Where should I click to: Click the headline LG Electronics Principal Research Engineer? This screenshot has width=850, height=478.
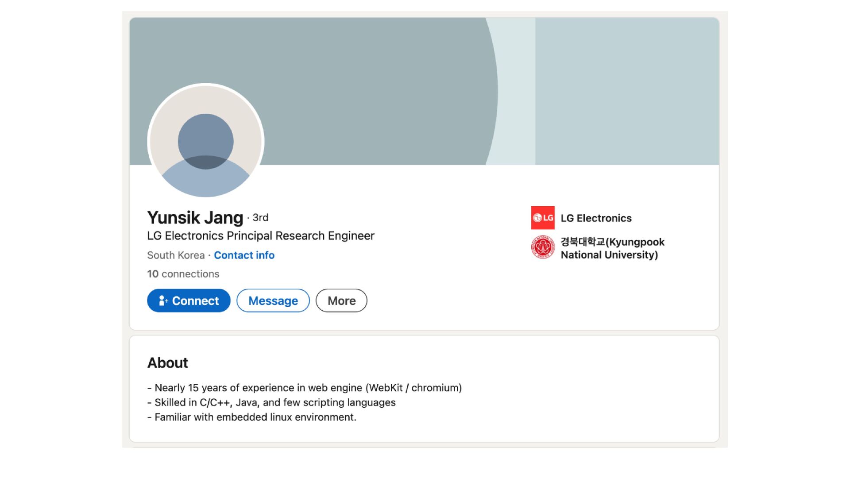tap(261, 236)
